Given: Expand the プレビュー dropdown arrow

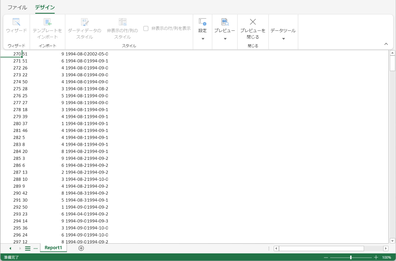Looking at the screenshot, I should pyautogui.click(x=225, y=39).
